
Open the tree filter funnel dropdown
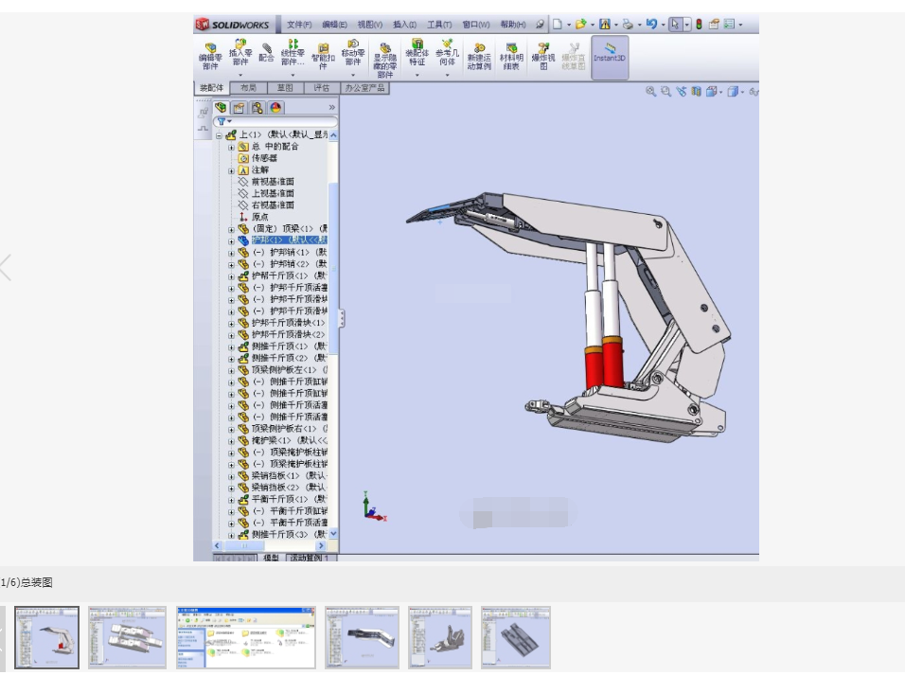pos(224,122)
